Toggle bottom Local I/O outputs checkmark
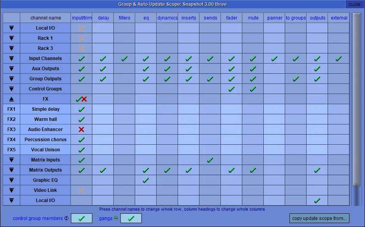365x227 pixels. (317, 200)
